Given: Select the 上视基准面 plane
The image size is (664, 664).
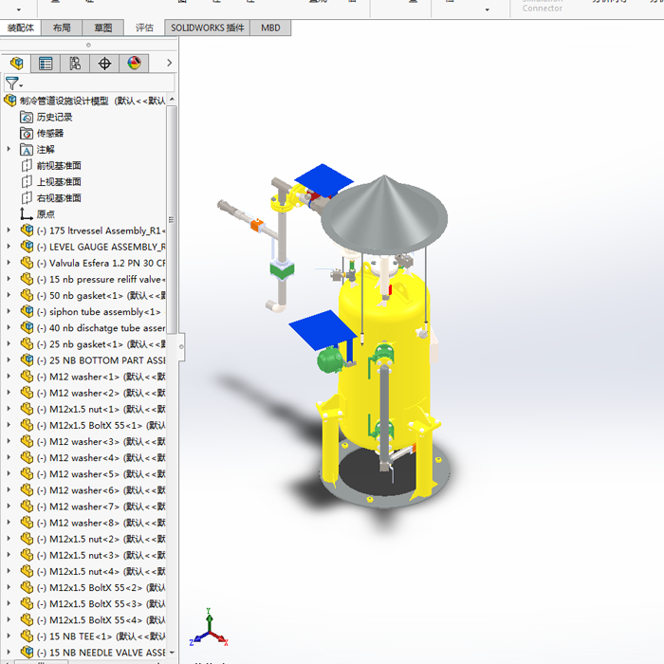Looking at the screenshot, I should pyautogui.click(x=59, y=182).
